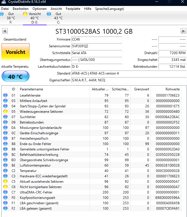Screen dimensions: 187x217
Task: Go to the previous disk with left arrow
Action: coord(5,31)
